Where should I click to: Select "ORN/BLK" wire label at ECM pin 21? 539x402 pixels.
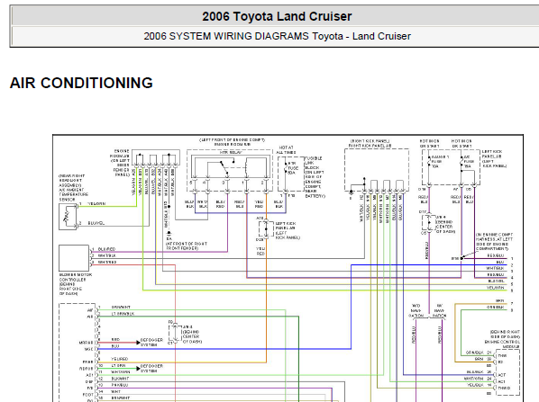click(474, 353)
